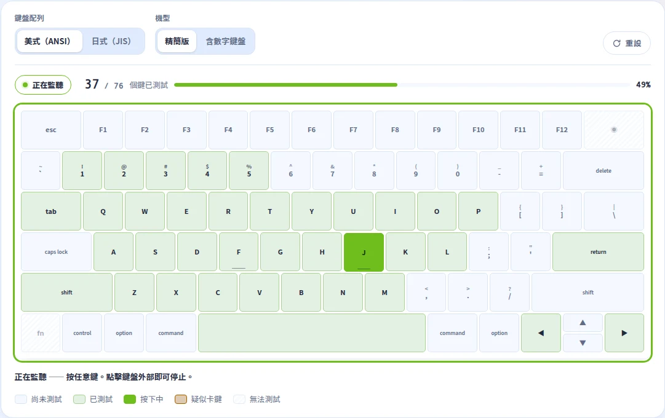Switch layout to 日式 (JIS)
Screen dimensions: 665x418
click(x=111, y=41)
